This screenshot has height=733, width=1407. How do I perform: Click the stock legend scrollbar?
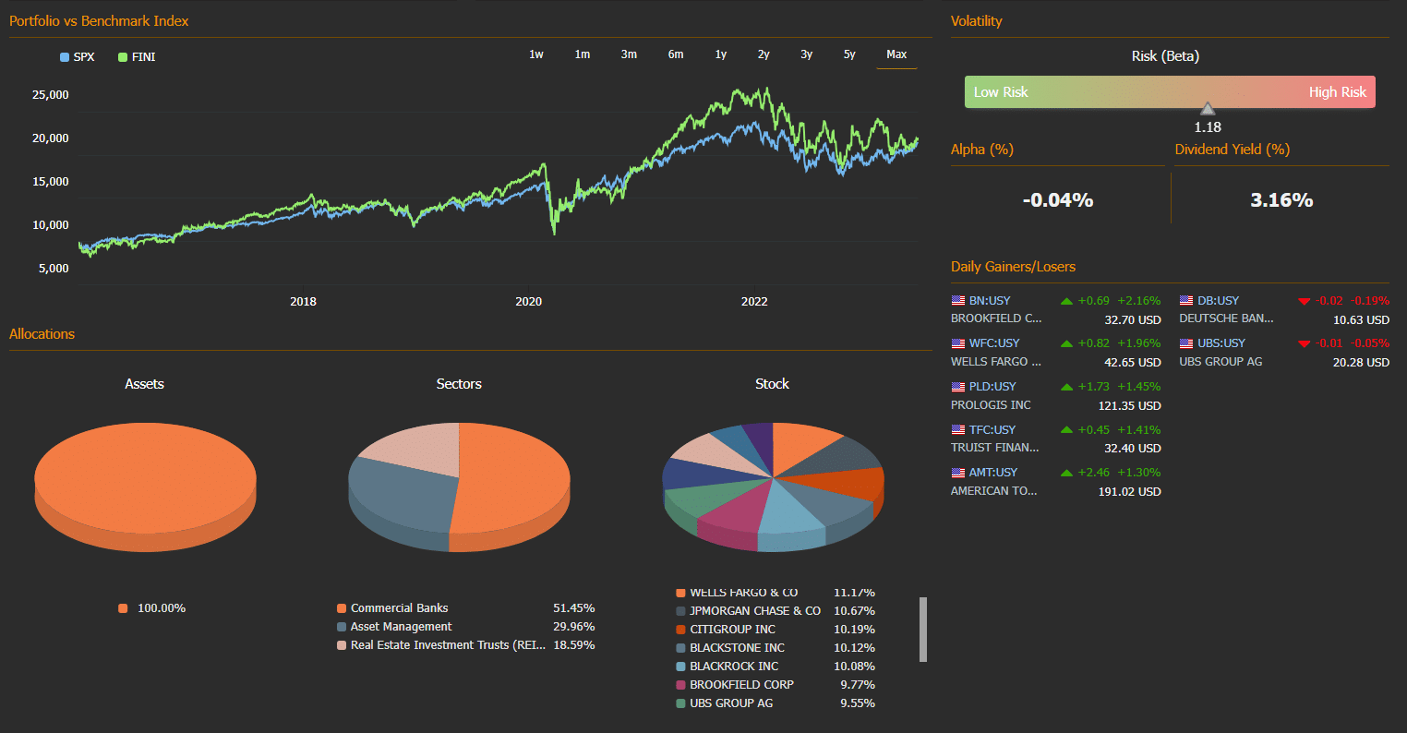(923, 630)
